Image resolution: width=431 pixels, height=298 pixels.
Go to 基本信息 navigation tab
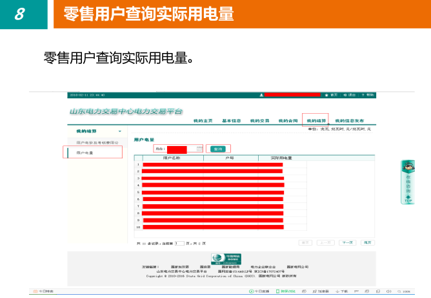(232, 121)
